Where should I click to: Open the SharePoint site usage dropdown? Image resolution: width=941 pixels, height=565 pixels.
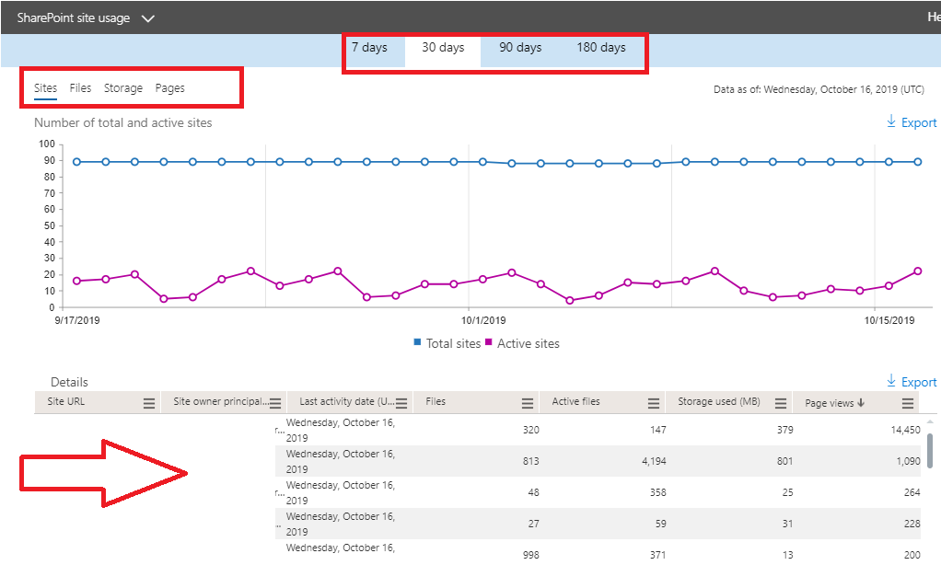click(147, 17)
